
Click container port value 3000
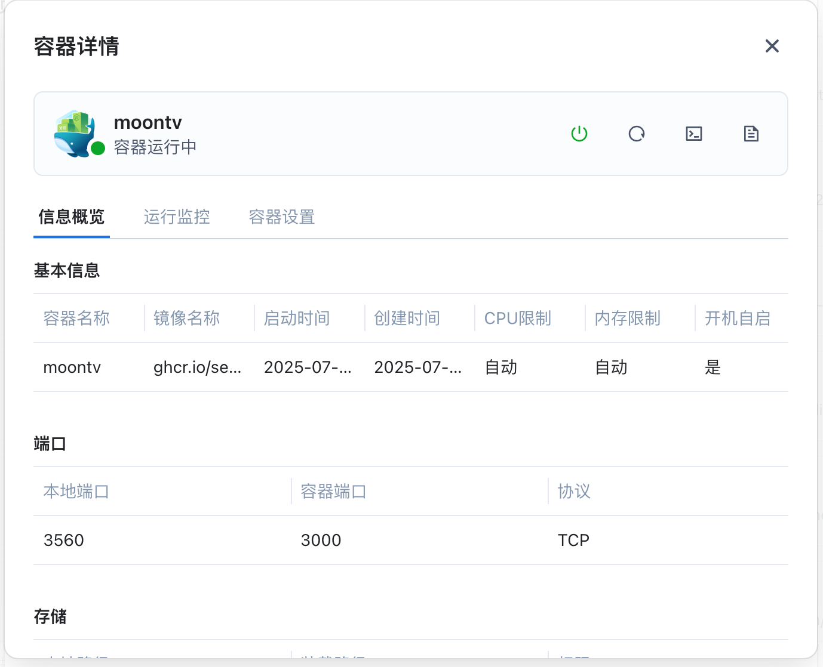click(x=321, y=541)
